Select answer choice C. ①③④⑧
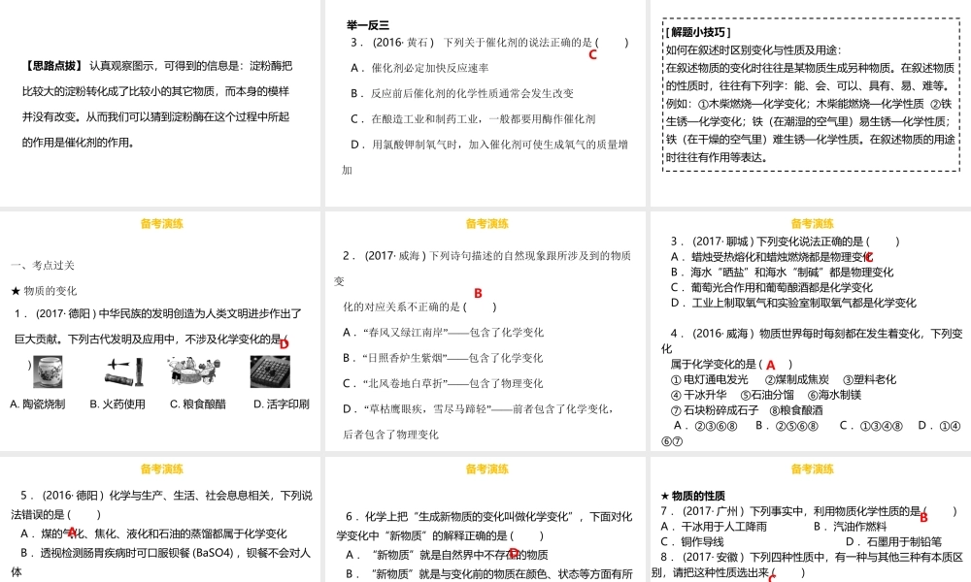 [871, 426]
